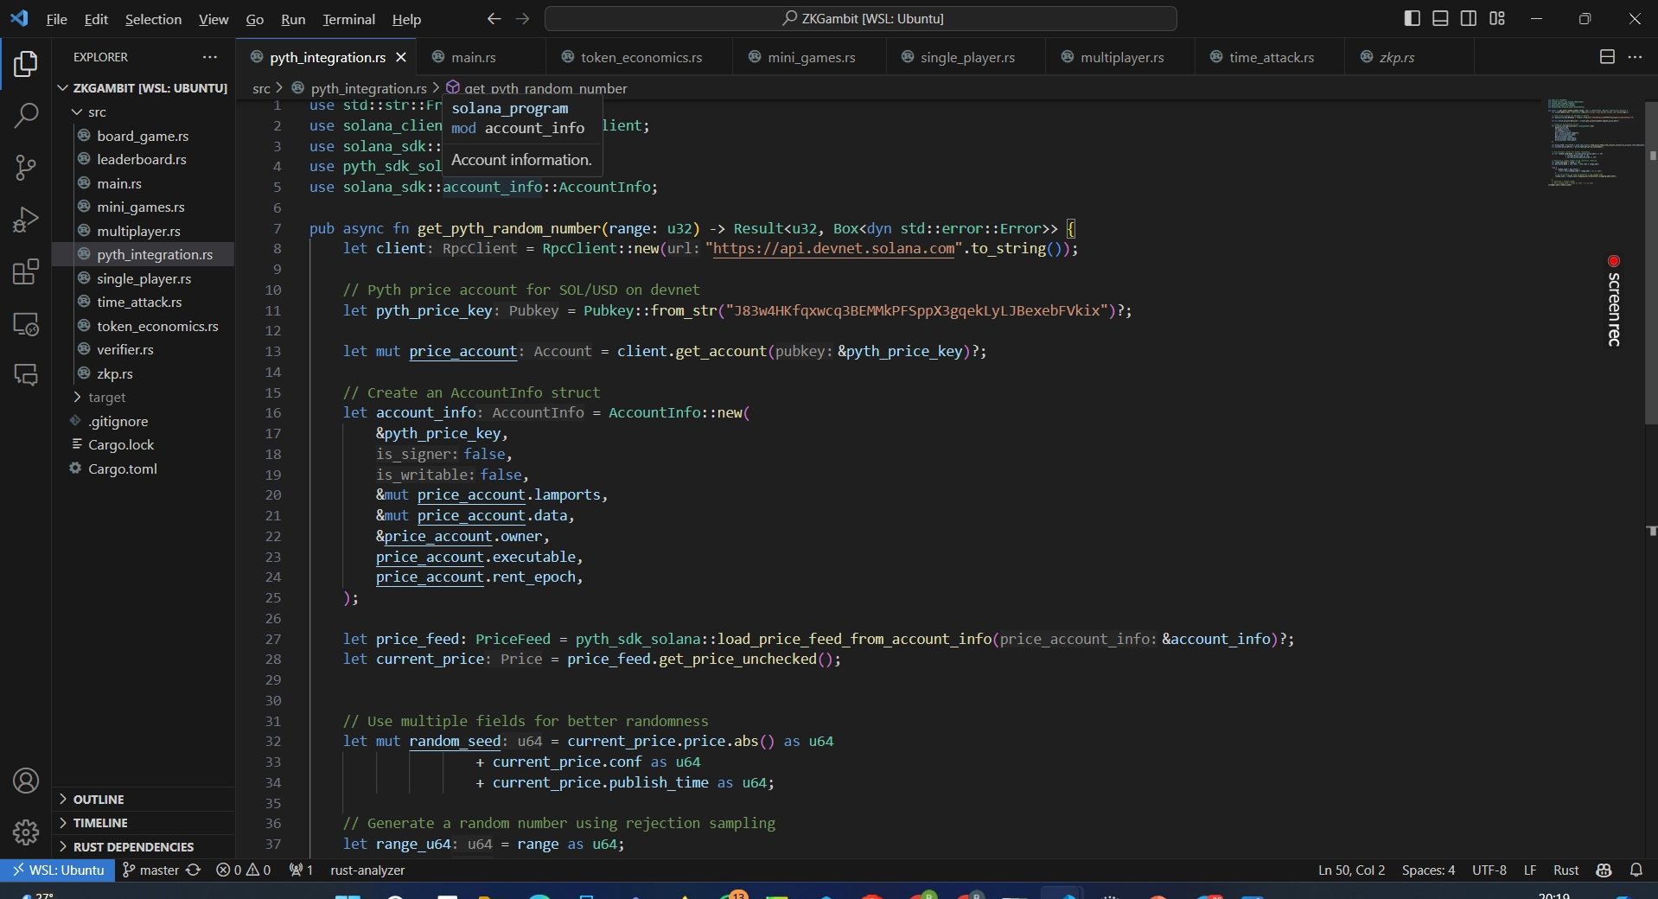
Task: Open the Help menu
Action: (406, 19)
